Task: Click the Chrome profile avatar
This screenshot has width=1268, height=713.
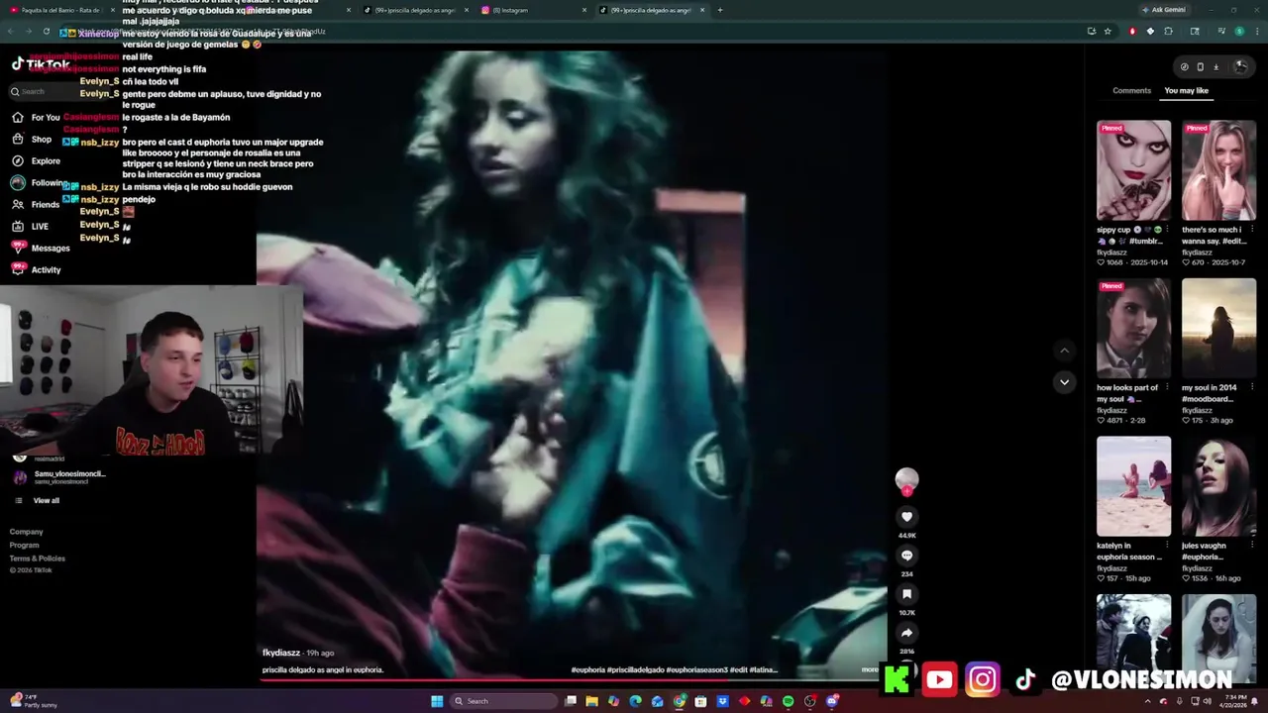Action: (x=1238, y=31)
